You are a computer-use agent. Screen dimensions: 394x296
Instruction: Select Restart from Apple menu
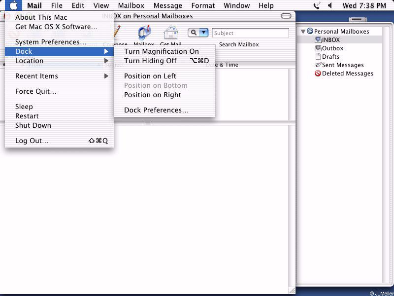click(59, 116)
